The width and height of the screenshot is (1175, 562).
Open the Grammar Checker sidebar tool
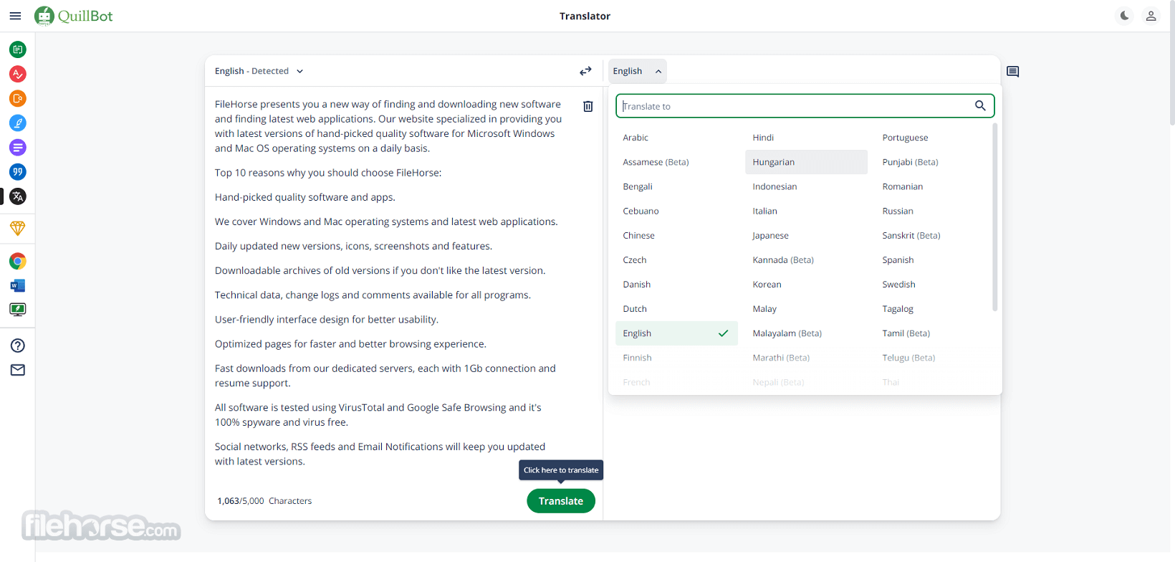[x=18, y=74]
